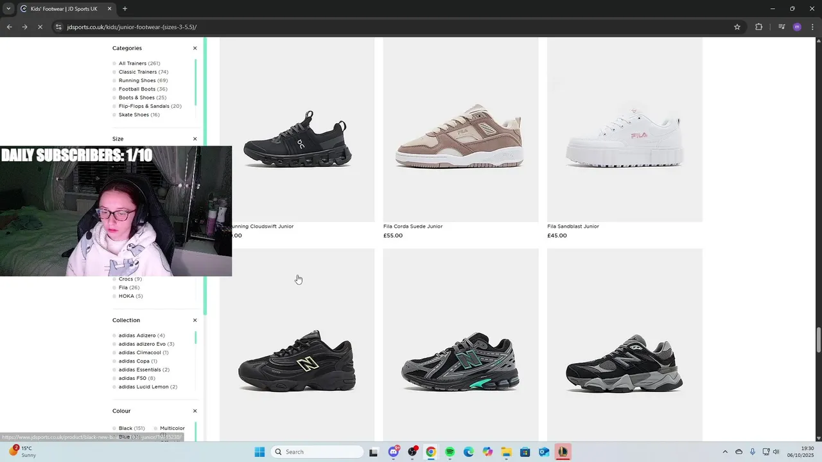Image resolution: width=822 pixels, height=462 pixels.
Task: Open the all-black New Balance trainer image
Action: (297, 345)
